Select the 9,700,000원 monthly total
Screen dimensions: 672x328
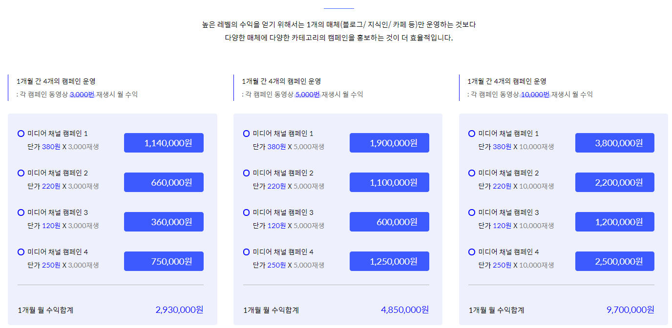(630, 310)
